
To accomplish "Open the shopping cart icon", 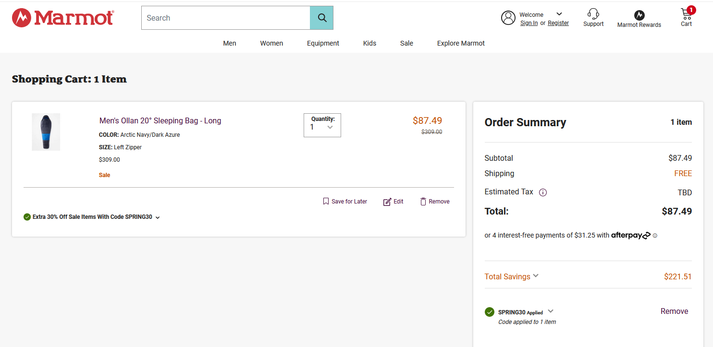I will click(686, 13).
